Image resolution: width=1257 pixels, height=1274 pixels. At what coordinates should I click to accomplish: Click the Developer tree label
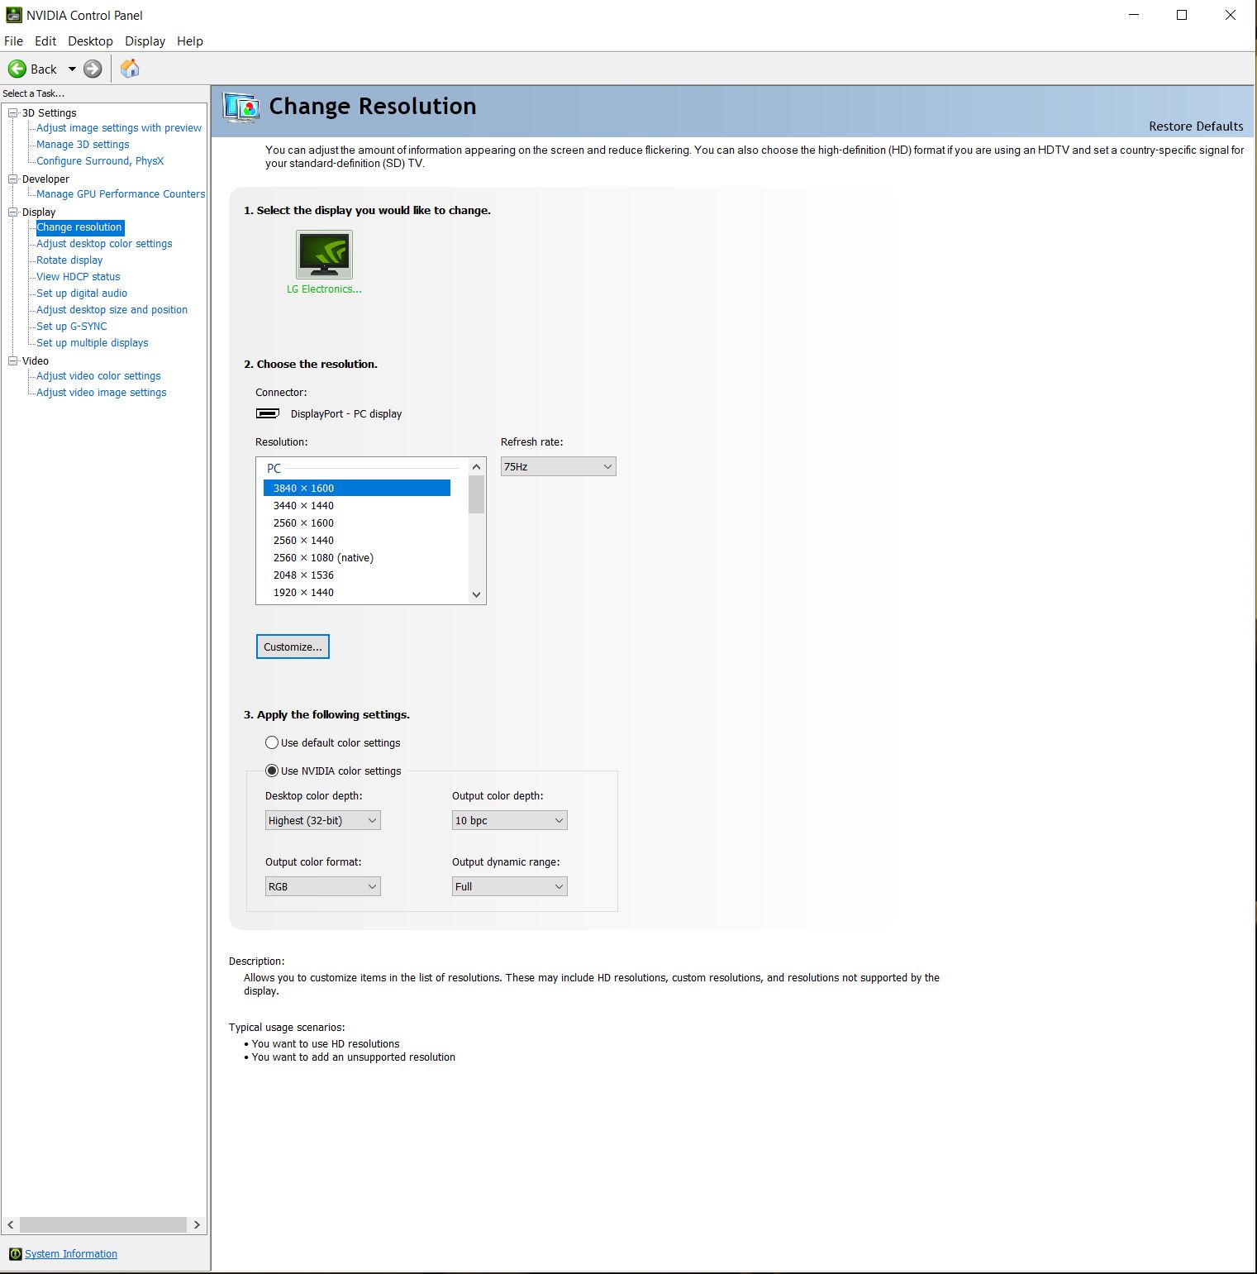[x=45, y=179]
